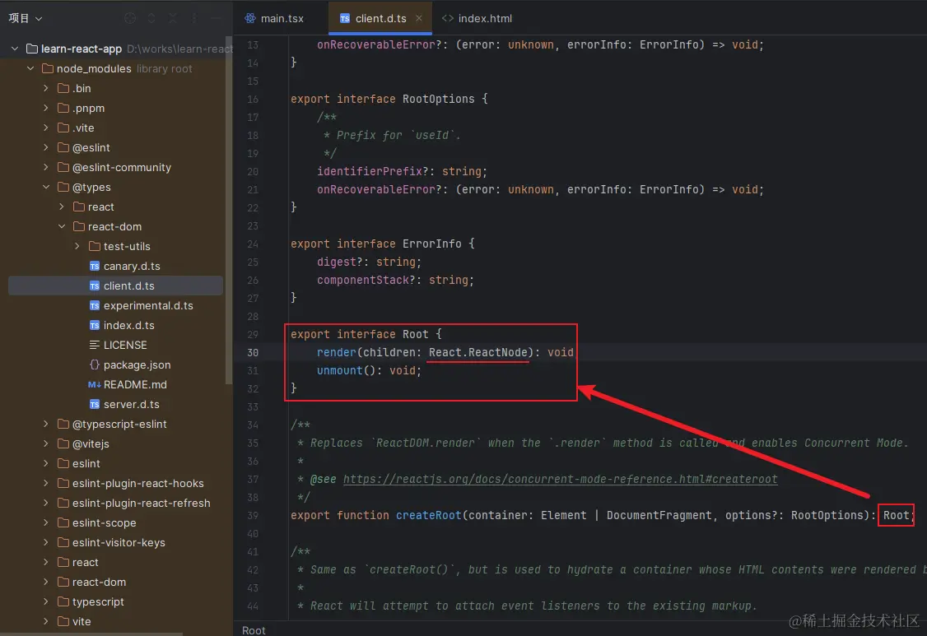Expand the .bin folder
Image resolution: width=927 pixels, height=636 pixels.
[45, 88]
